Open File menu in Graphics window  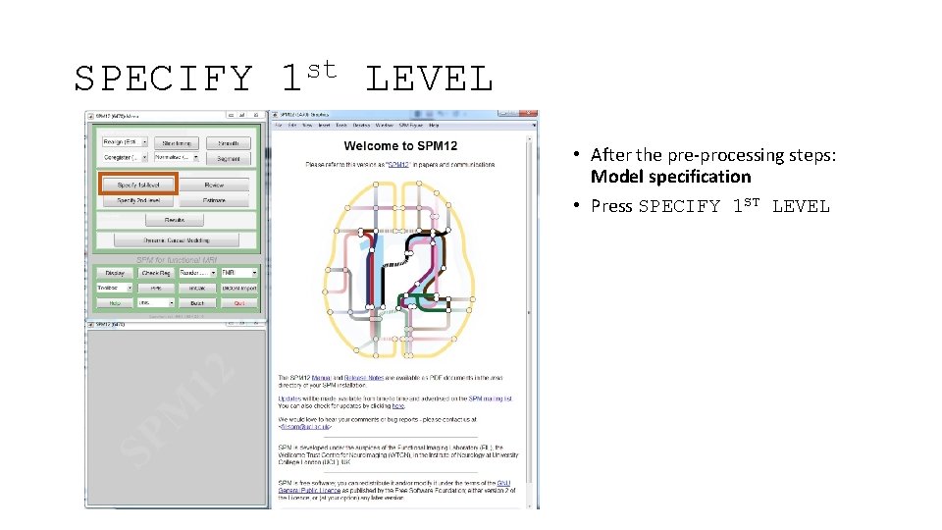click(x=279, y=126)
